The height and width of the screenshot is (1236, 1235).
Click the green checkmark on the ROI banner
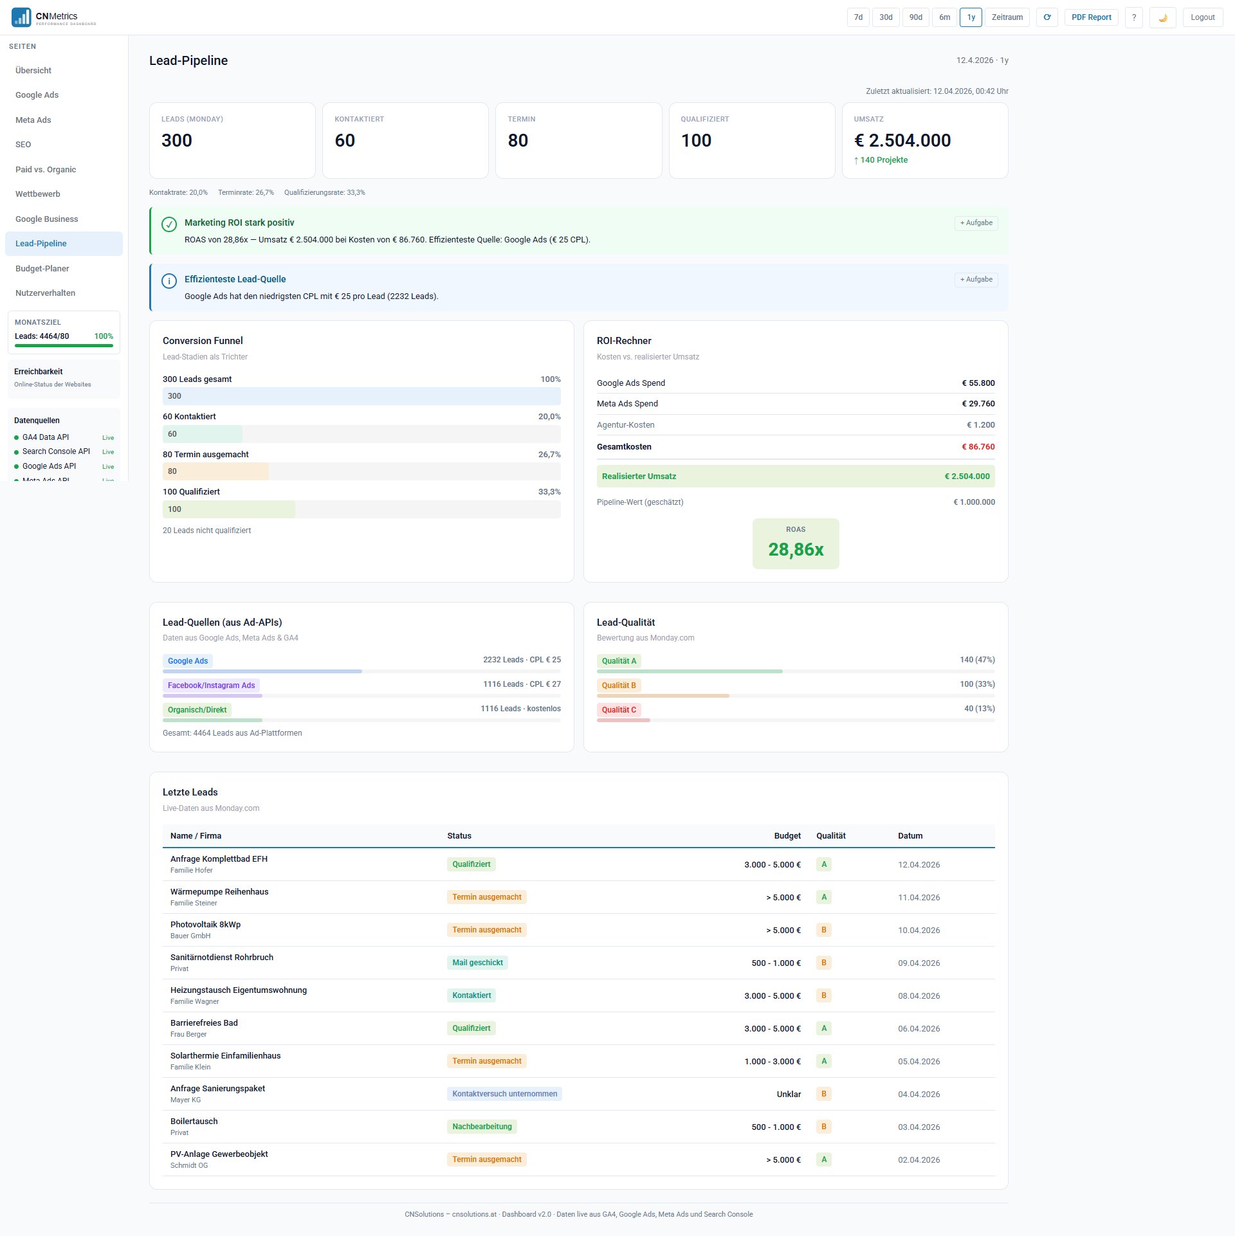click(169, 225)
